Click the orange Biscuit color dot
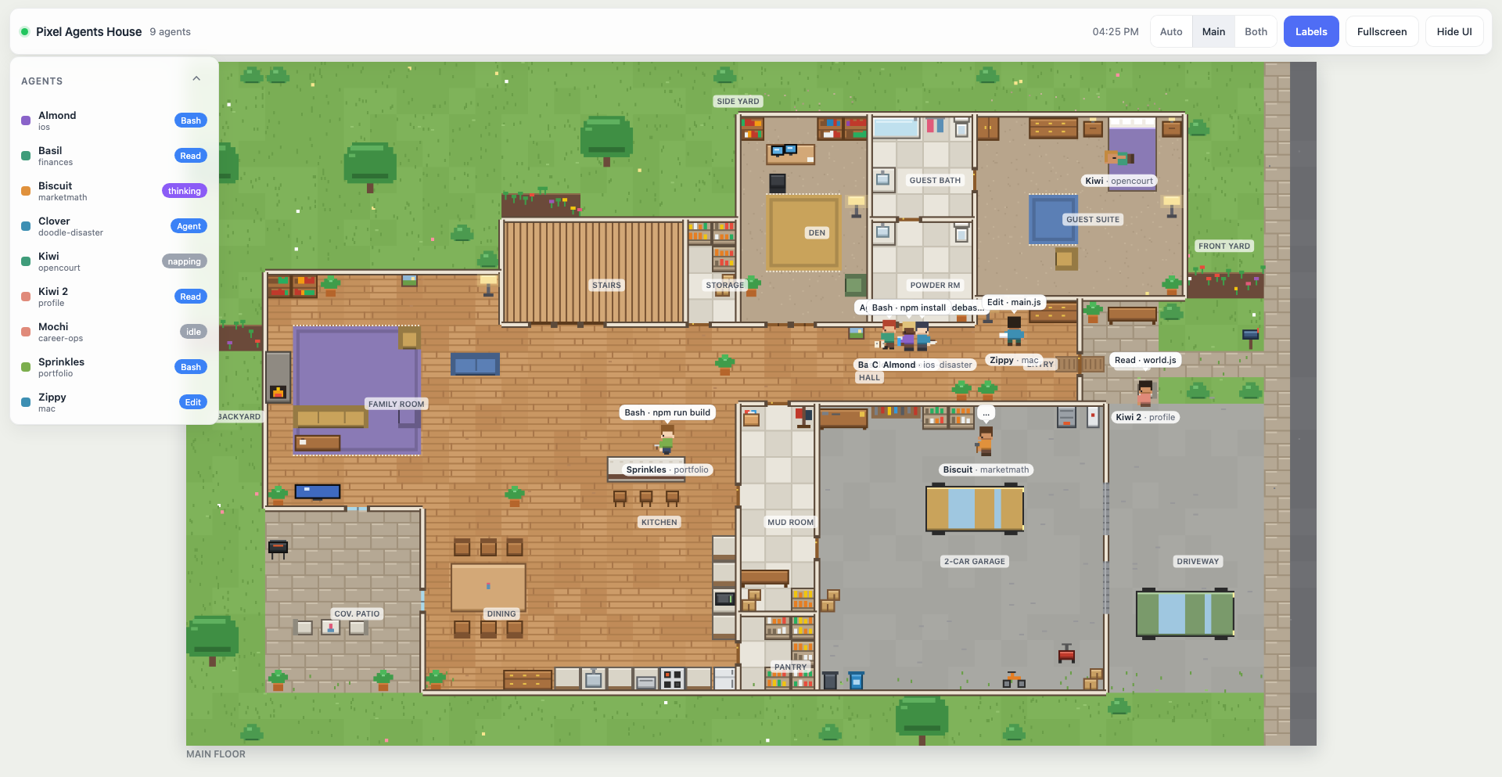Viewport: 1502px width, 777px height. point(26,191)
